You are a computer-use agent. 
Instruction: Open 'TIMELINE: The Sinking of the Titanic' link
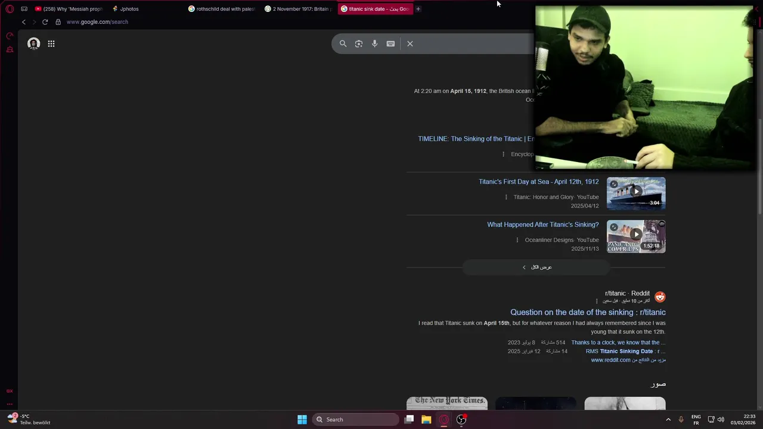pyautogui.click(x=476, y=139)
